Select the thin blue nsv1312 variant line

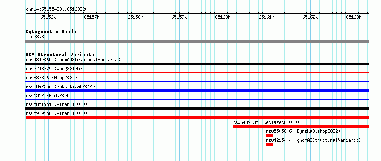197,99
